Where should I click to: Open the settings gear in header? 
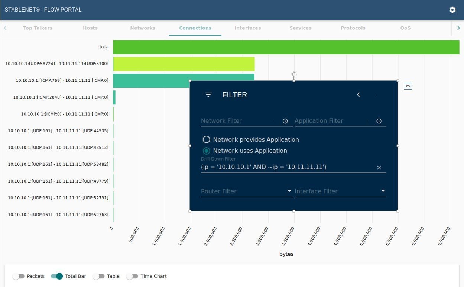click(x=452, y=10)
